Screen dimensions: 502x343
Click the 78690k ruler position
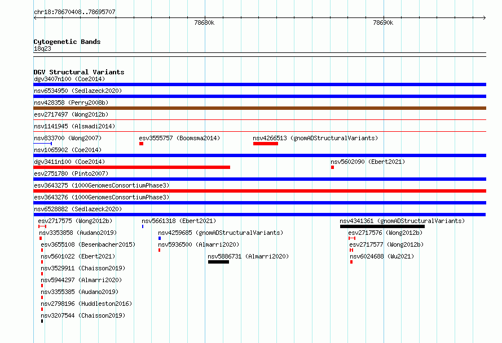click(383, 23)
